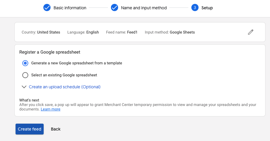This screenshot has height=141, width=270.
Task: Click the Setup step label
Action: 207,8
